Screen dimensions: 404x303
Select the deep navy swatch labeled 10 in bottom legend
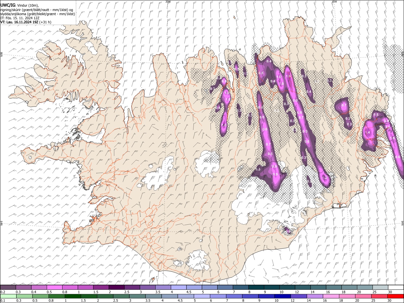282,296
